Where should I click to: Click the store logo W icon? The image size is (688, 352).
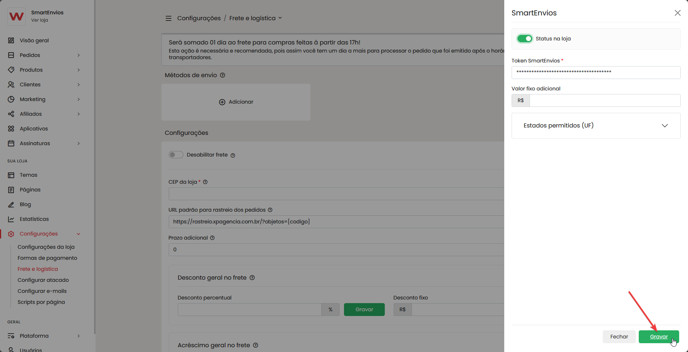click(17, 17)
